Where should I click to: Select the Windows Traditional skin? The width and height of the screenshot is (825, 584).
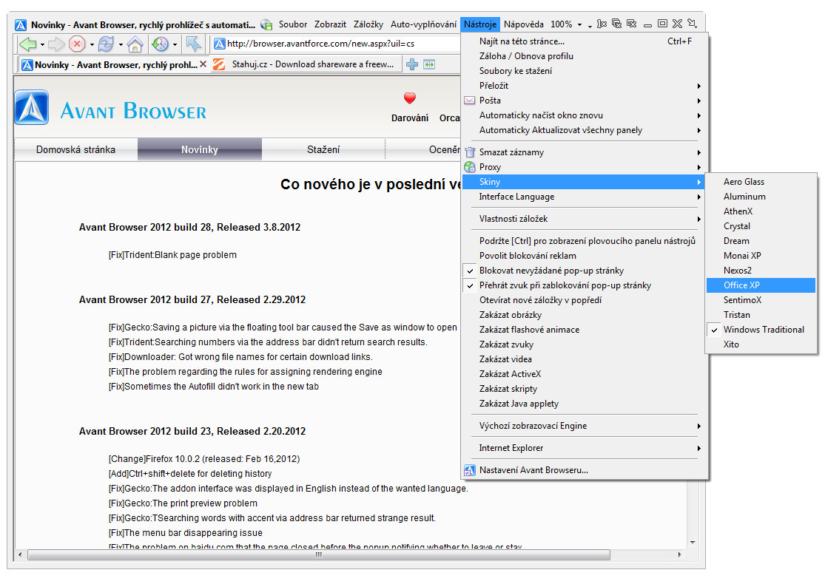coord(761,330)
